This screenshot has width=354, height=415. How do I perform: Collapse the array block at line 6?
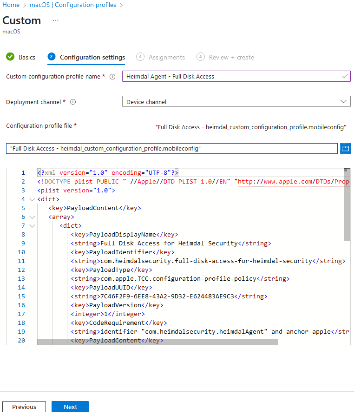pyautogui.click(x=32, y=217)
